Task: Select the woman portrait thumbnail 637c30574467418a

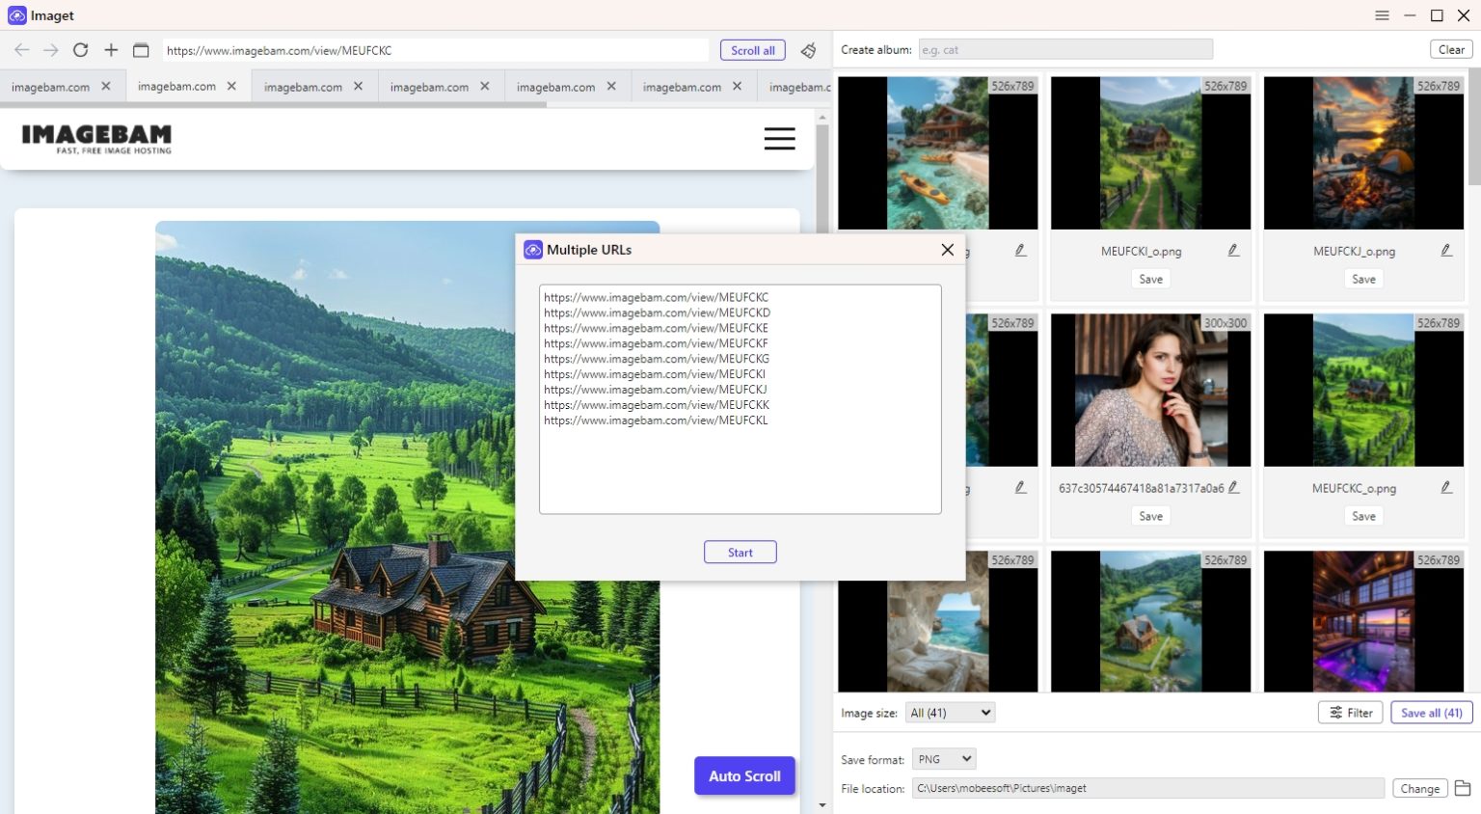Action: (1150, 389)
